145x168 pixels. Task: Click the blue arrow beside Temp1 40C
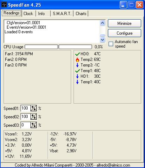pyautogui.click(x=77, y=82)
